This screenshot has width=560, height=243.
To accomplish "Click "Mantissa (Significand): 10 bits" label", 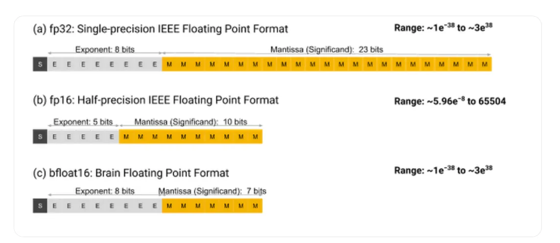I will pyautogui.click(x=191, y=122).
